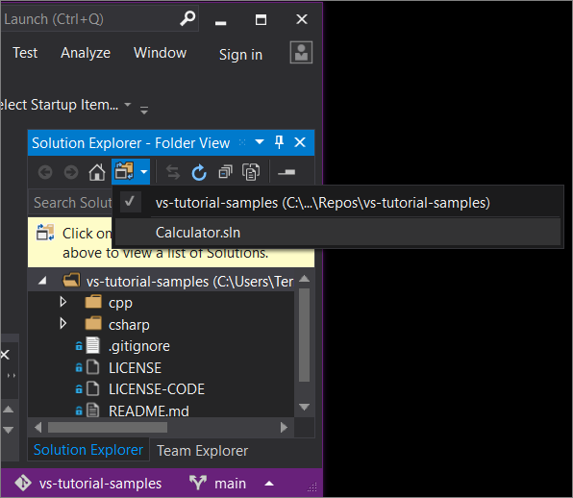The height and width of the screenshot is (498, 573).
Task: Click the horizontal scrollbar left arrow
Action: (x=38, y=427)
